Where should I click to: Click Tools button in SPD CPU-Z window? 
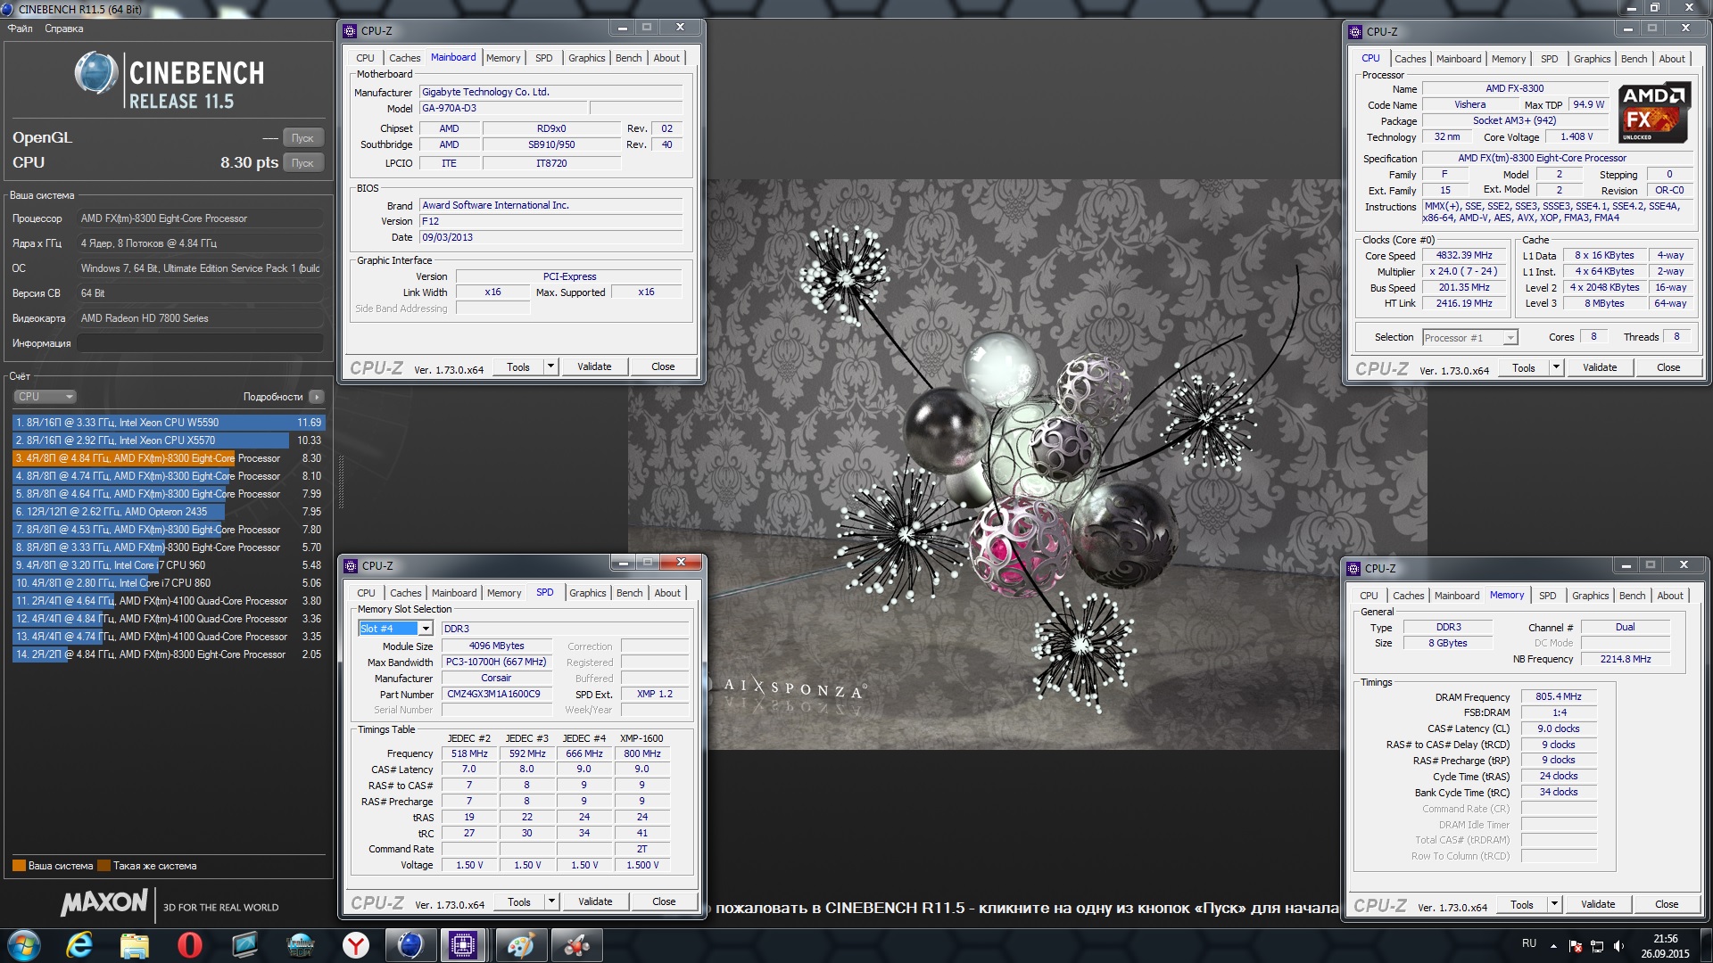tap(519, 901)
